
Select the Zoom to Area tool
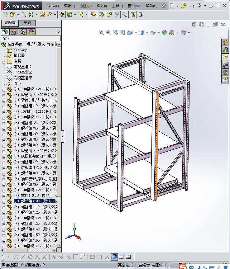point(108,32)
